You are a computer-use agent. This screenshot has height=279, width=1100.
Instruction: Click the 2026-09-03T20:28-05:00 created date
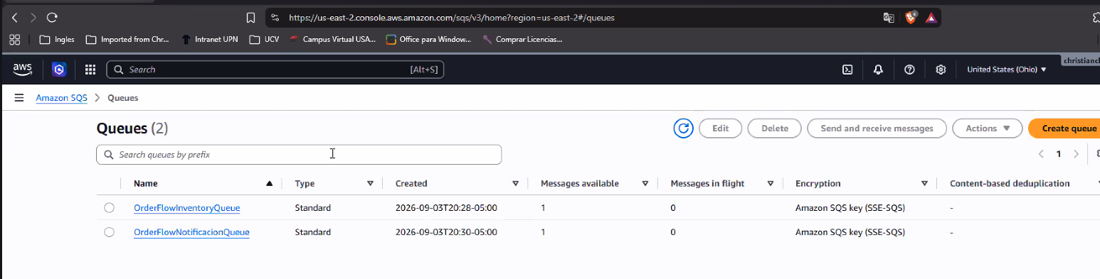pos(446,208)
